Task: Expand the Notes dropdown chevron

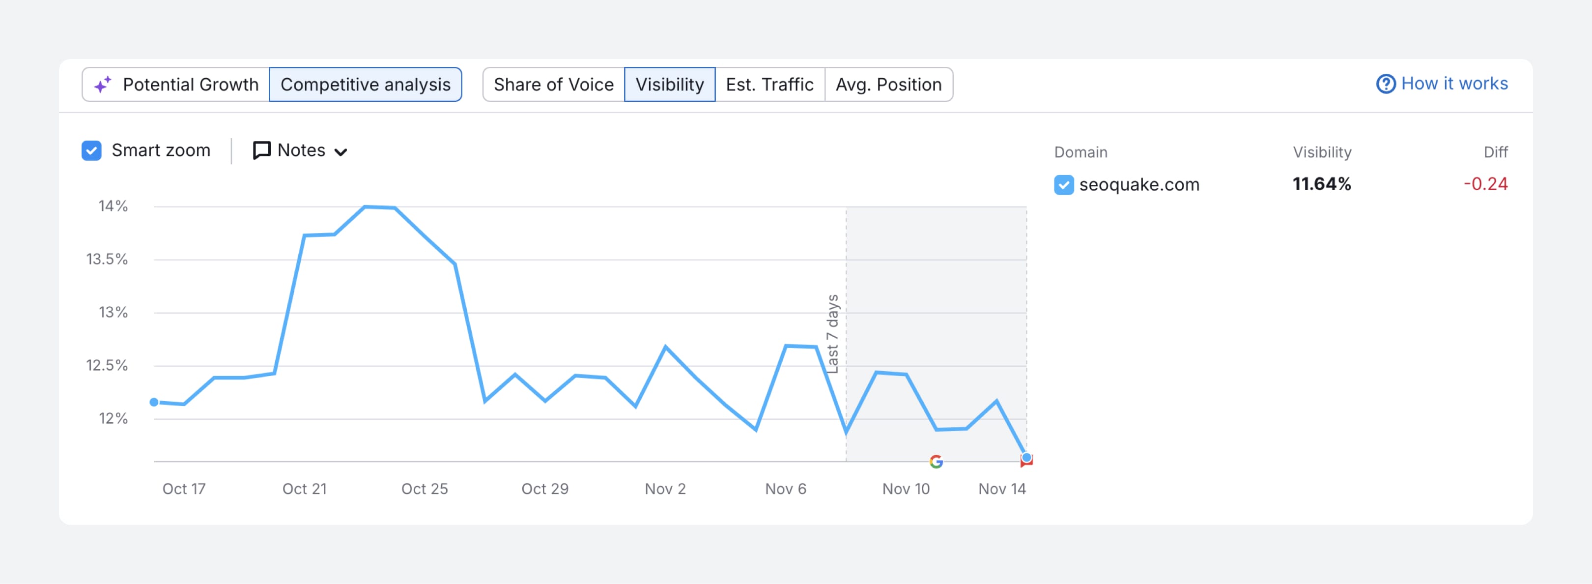Action: (341, 151)
